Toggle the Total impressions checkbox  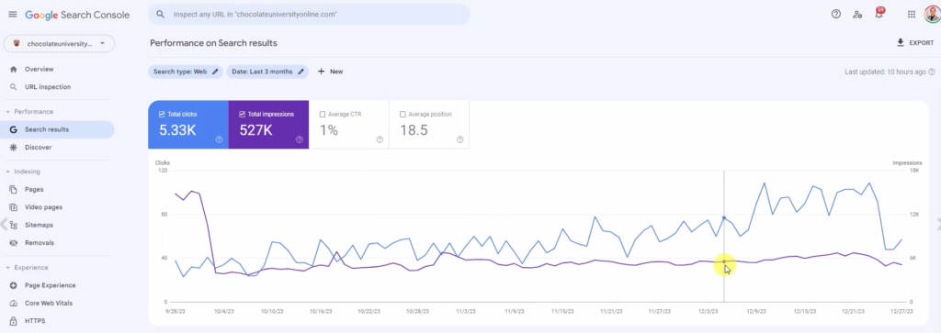point(243,115)
